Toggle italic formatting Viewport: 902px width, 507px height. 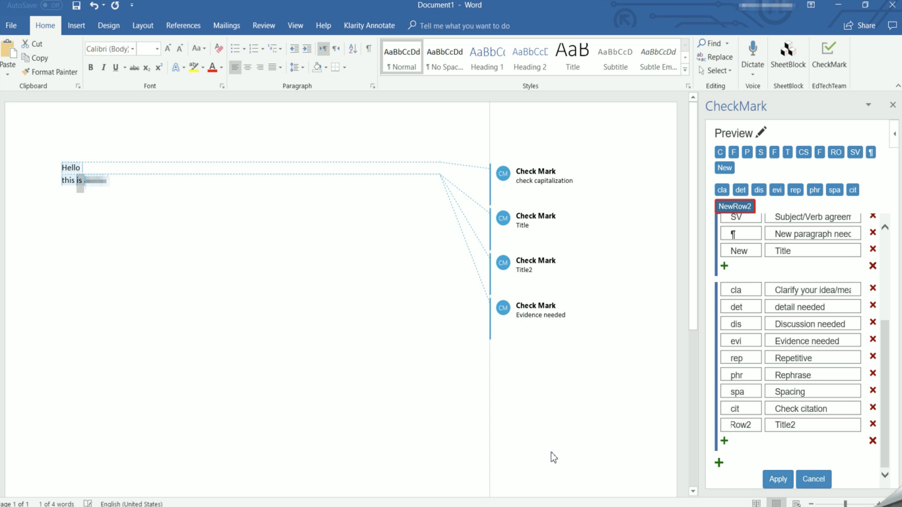tap(103, 67)
